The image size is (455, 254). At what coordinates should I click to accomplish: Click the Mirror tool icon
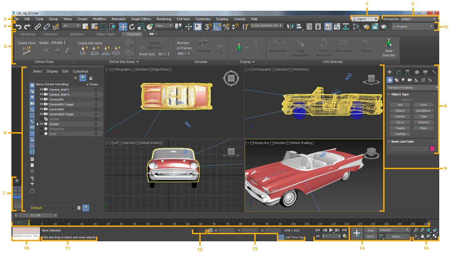pyautogui.click(x=290, y=27)
